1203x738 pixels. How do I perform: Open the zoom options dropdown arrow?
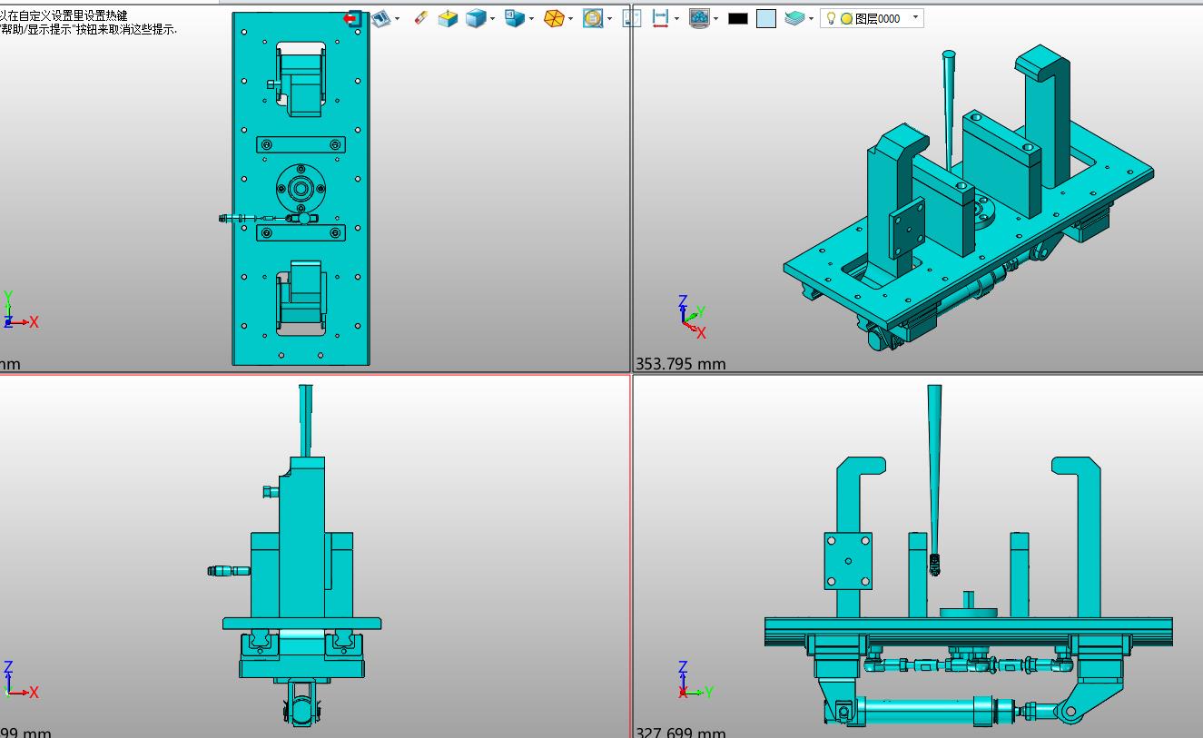[609, 18]
